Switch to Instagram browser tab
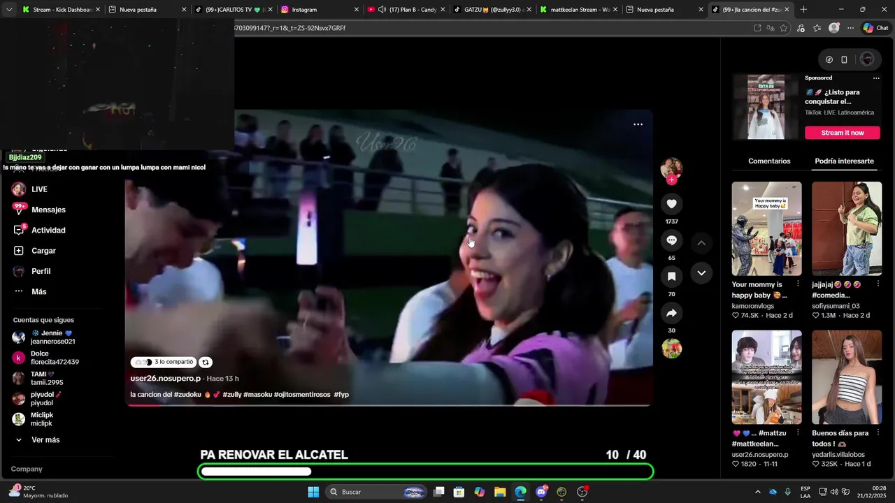 coord(320,10)
